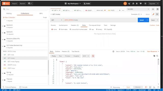163x91 pixels.
Task: Click the pencil edit icon beside BUILD
Action: 153,14
